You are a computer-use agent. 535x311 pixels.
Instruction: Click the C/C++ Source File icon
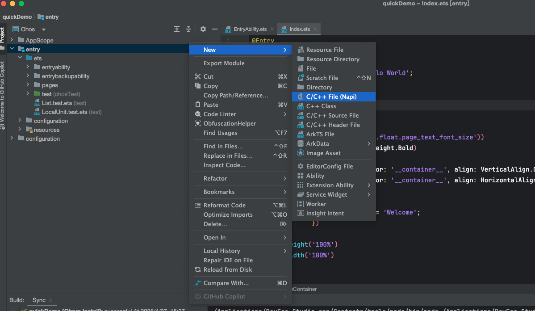coord(301,115)
